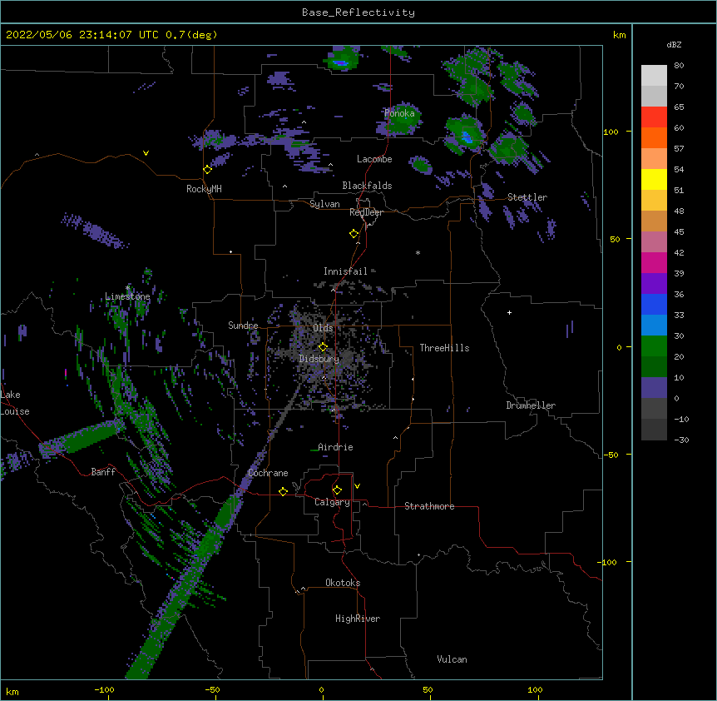Click the Base_Reflectivity title text
The height and width of the screenshot is (701, 717).
point(358,12)
